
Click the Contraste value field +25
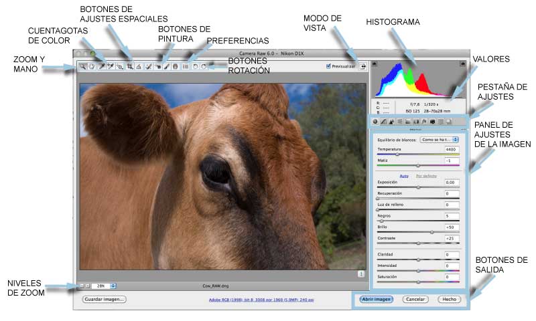(452, 239)
